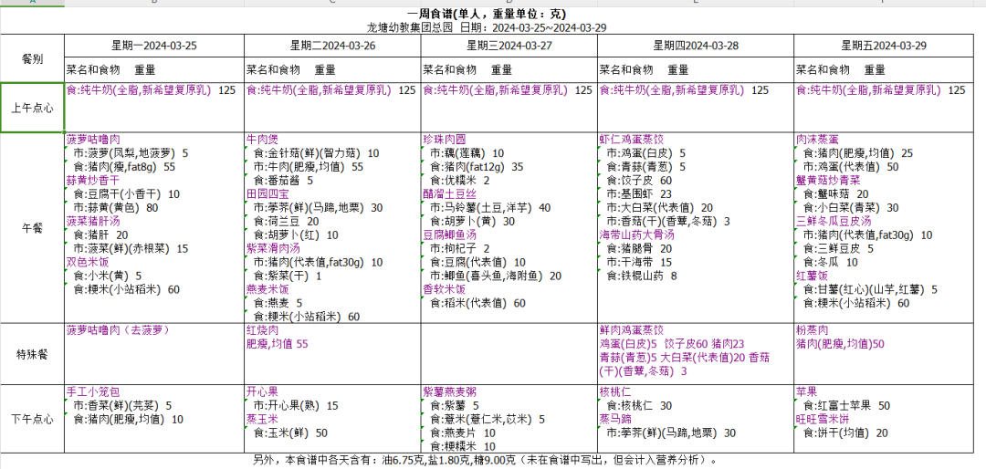Viewport: 986px width, 469px height.
Task: Click the 食:番茄酱 5 row
Action: 283,181
